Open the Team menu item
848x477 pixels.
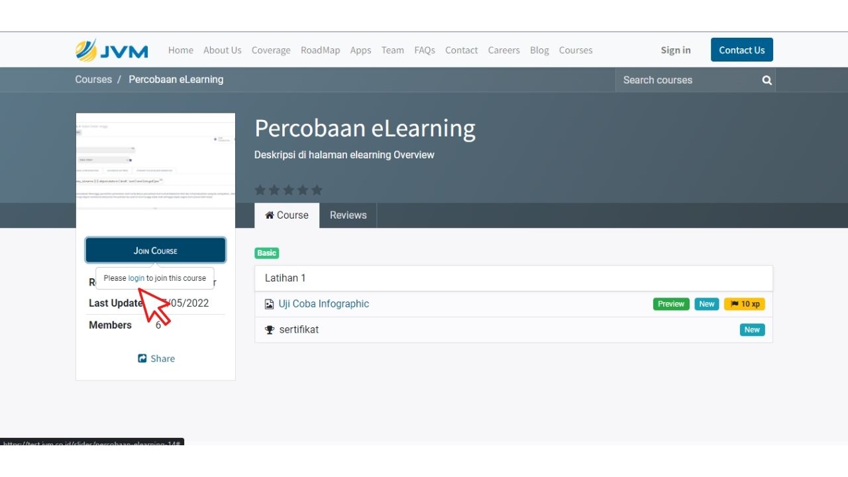[x=393, y=50]
